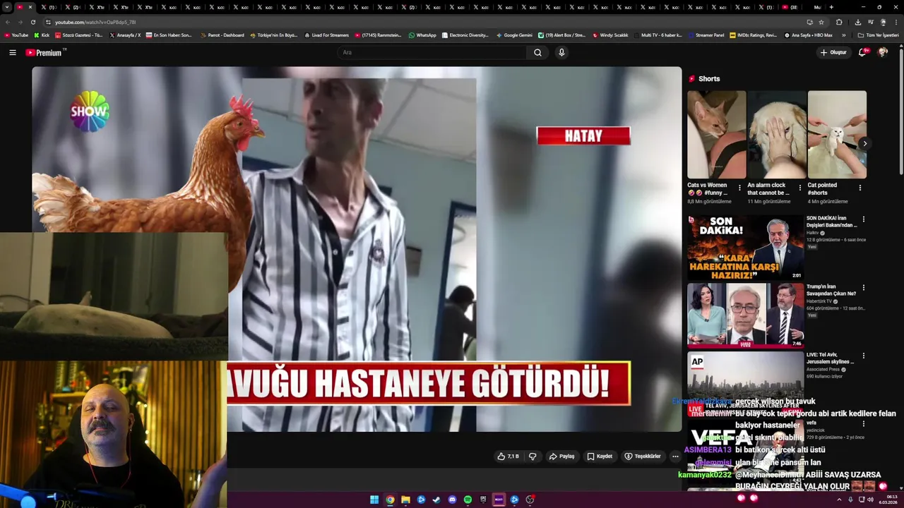Open Google Gemini bookmark
904x508 pixels.
[514, 35]
